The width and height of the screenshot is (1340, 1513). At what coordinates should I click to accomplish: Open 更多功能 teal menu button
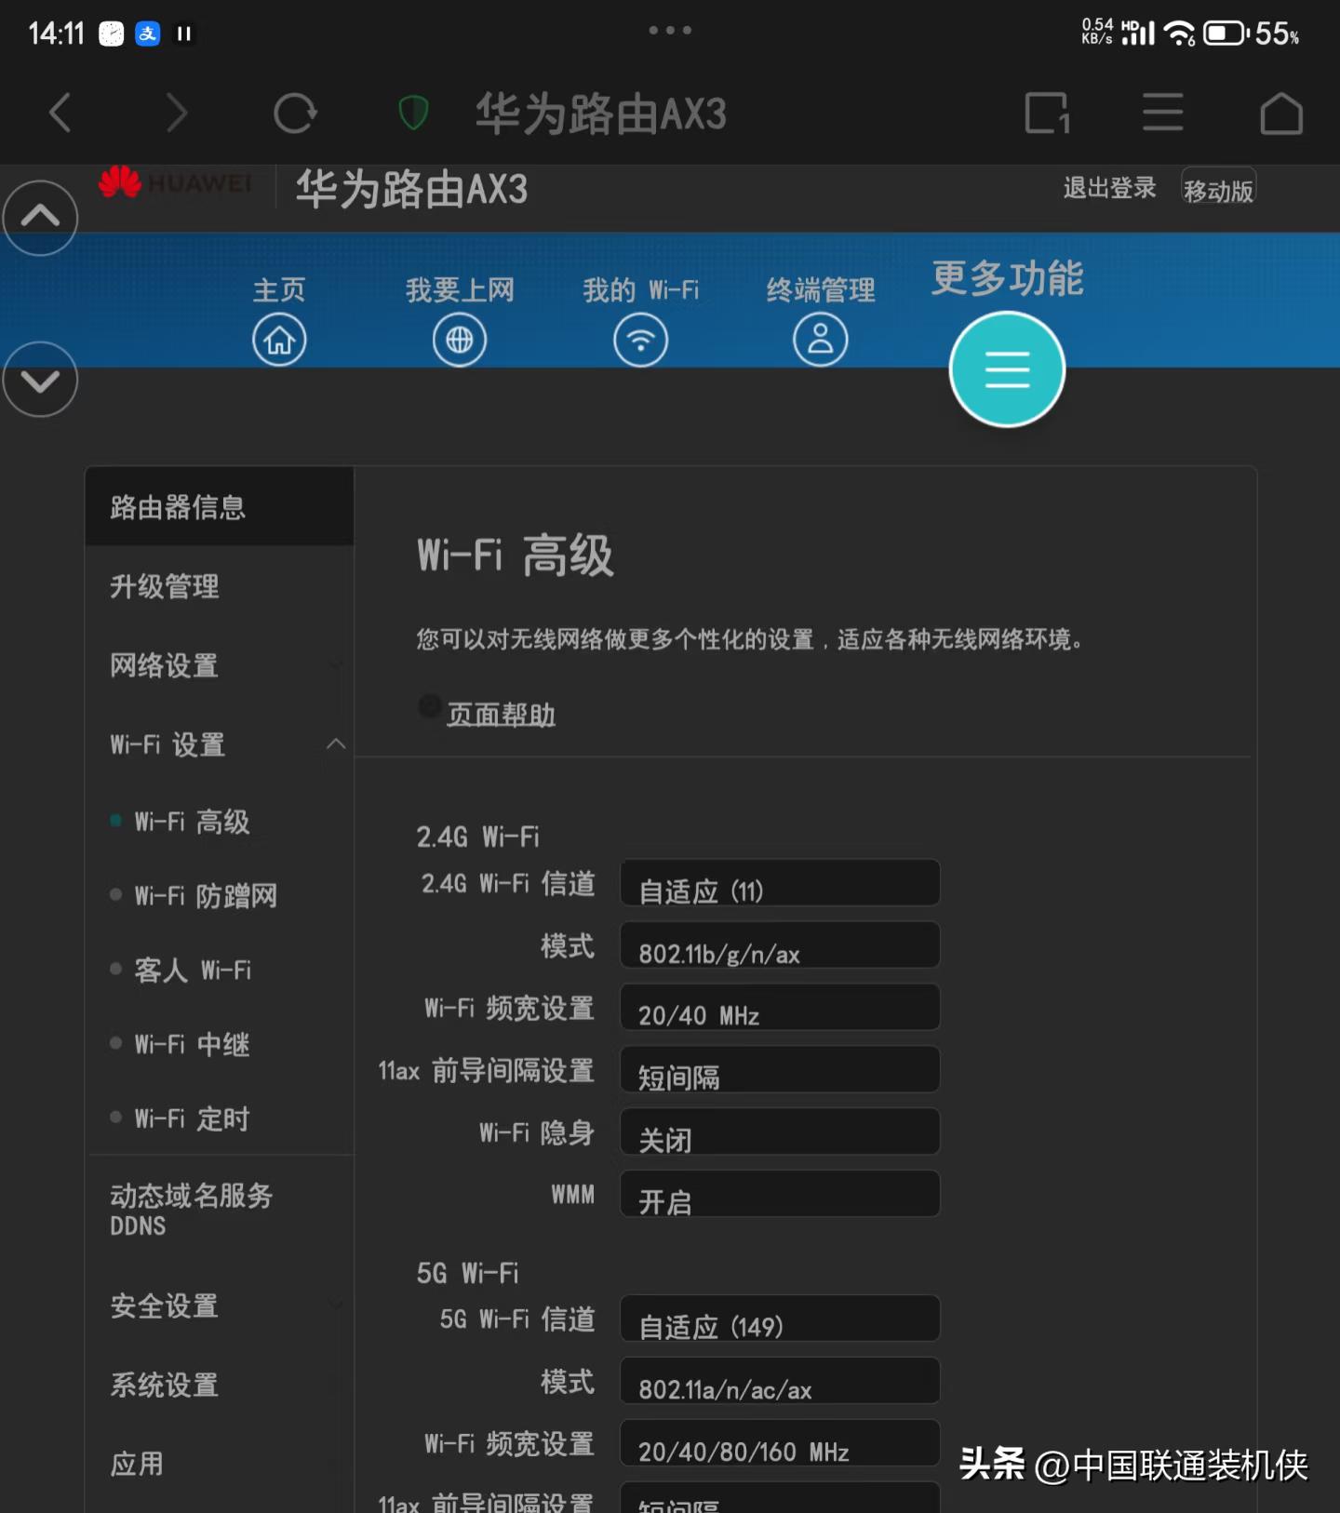tap(1007, 369)
